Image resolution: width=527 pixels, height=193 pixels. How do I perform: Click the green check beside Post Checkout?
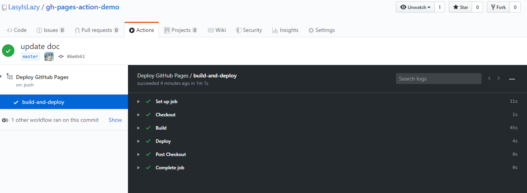pyautogui.click(x=148, y=154)
